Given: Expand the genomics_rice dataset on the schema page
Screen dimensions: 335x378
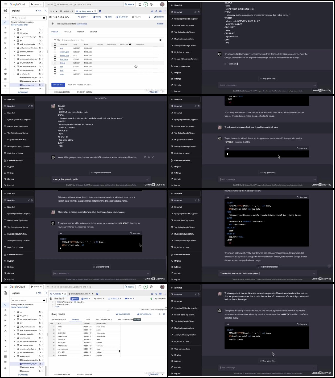Looking at the screenshot, I should (x=14, y=55).
